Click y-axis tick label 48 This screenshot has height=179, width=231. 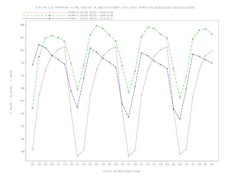[x=22, y=152]
